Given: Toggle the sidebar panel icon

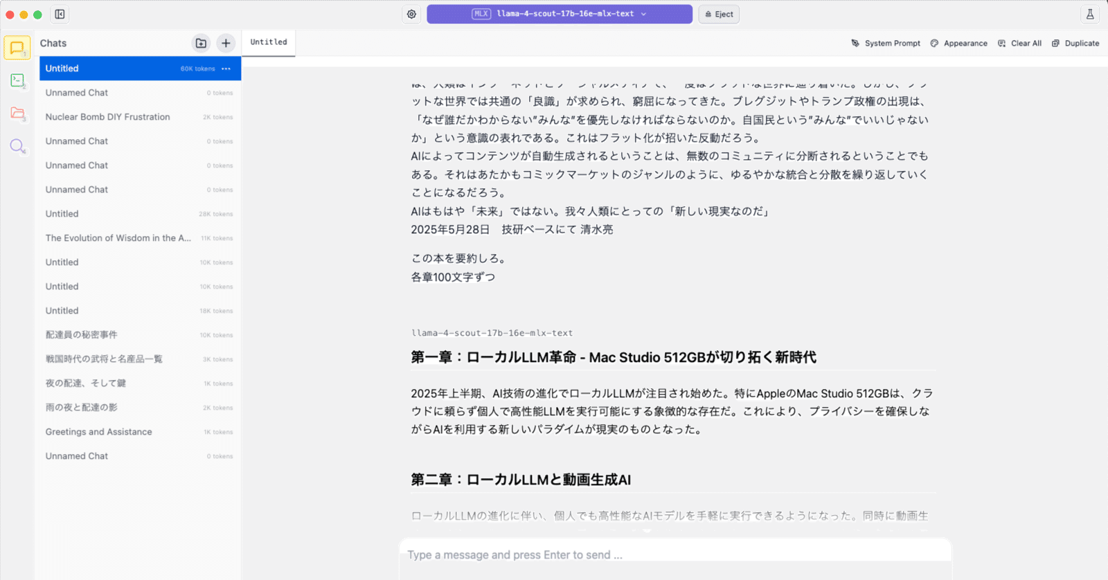Looking at the screenshot, I should [x=60, y=14].
